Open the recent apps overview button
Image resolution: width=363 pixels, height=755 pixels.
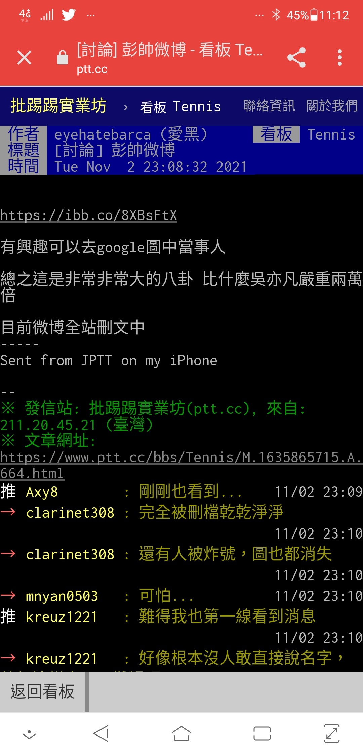click(x=262, y=733)
